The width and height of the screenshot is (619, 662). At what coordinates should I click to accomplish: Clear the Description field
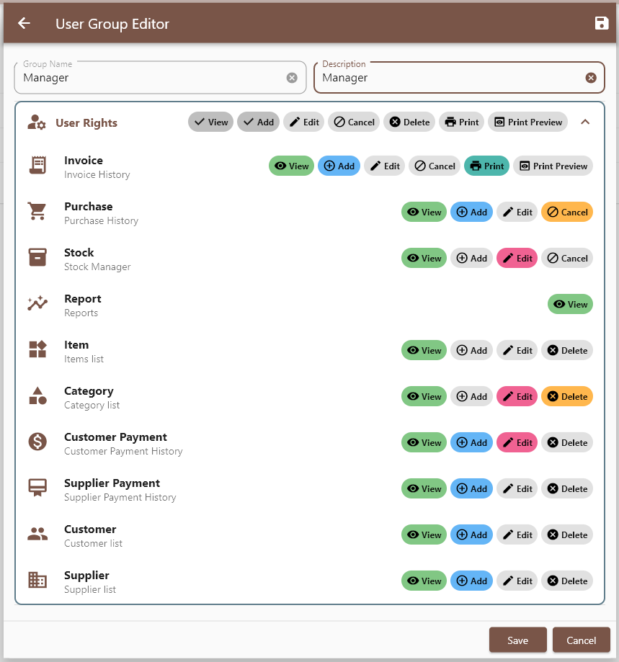pos(591,78)
